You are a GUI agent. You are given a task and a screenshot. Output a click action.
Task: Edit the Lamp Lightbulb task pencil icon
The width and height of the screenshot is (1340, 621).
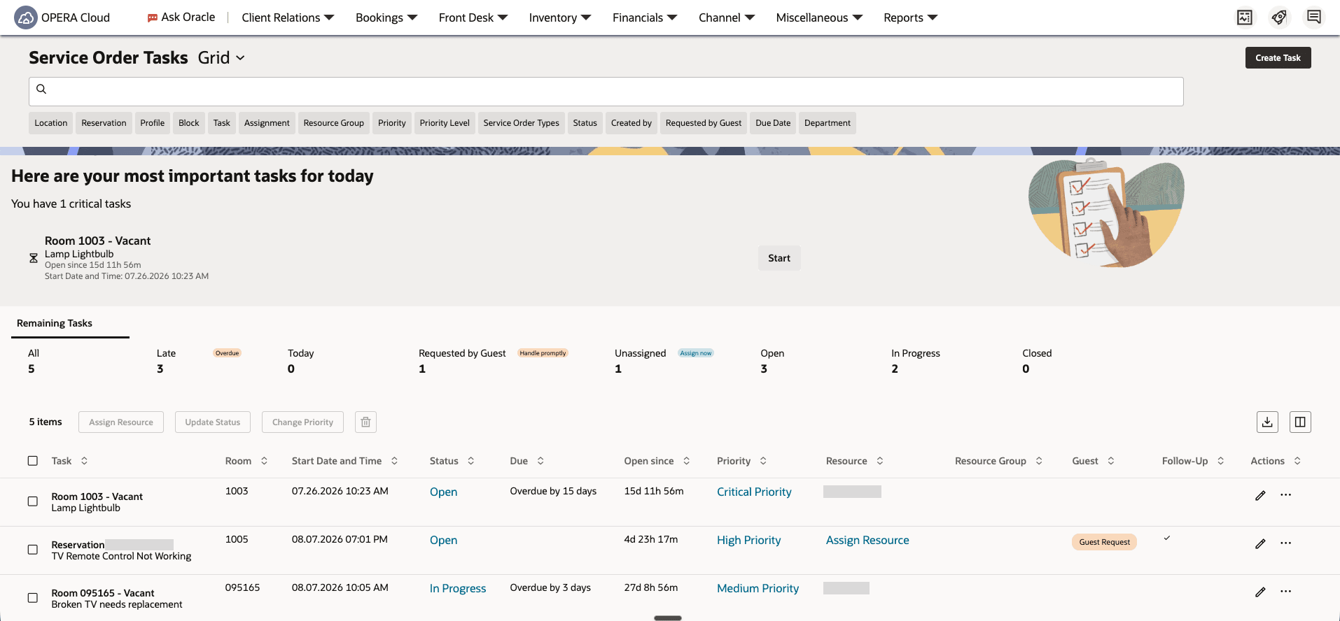click(1260, 495)
